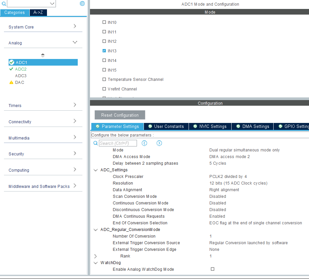The height and width of the screenshot is (279, 309).
Task: Open the GPIO Settings tab
Action: pos(291,127)
